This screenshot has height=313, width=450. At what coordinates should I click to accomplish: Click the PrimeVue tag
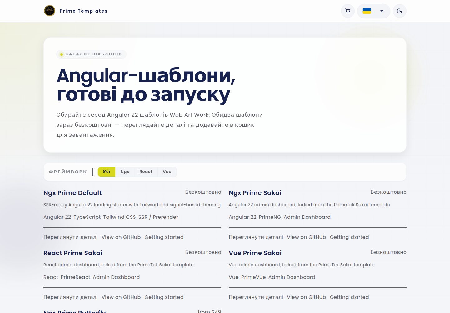[x=253, y=277]
